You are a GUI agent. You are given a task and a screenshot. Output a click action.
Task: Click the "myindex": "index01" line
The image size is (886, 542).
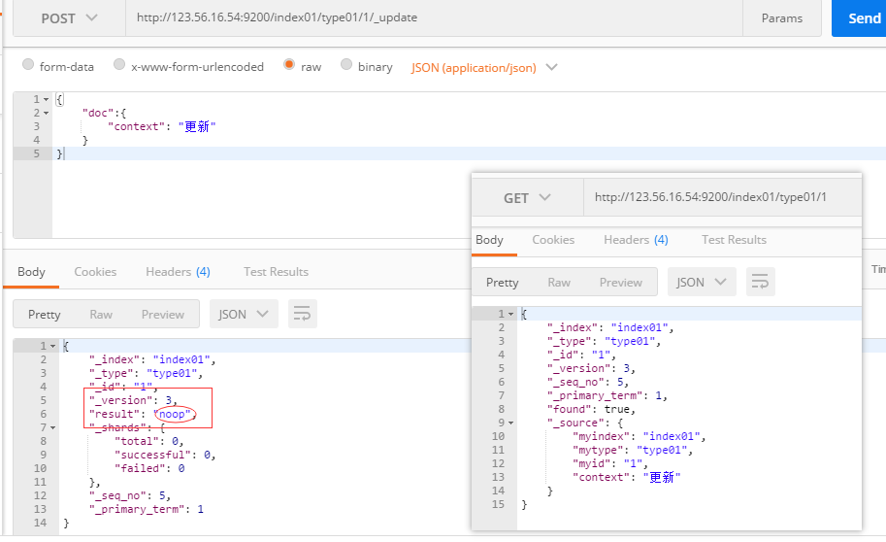click(640, 436)
